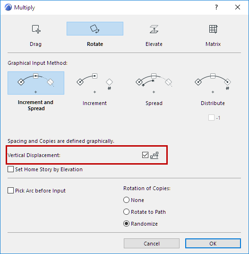Uncheck the Vertical Displacement checkbox

pos(145,155)
